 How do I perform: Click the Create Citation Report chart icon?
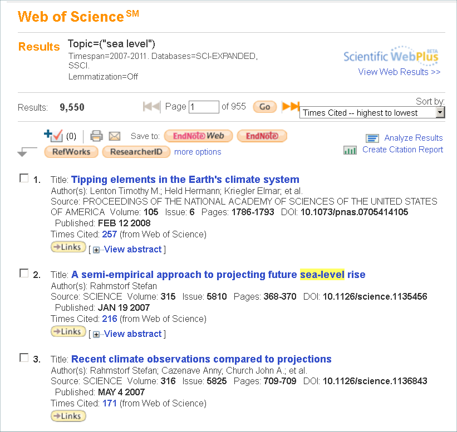(x=350, y=150)
